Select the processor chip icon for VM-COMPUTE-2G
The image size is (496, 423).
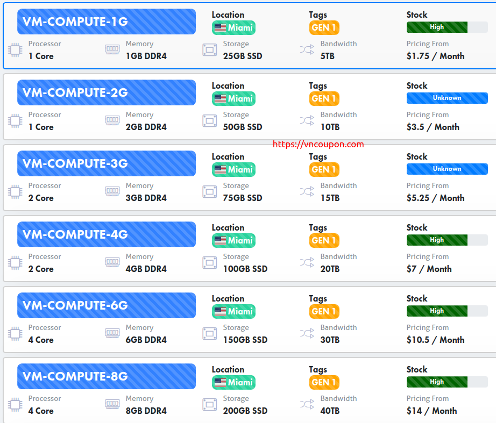(15, 121)
